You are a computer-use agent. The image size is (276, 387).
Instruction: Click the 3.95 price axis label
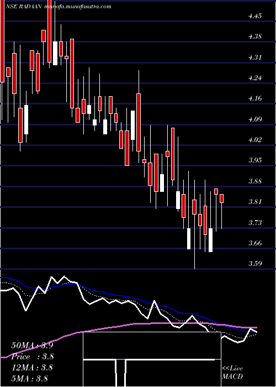[x=255, y=160]
